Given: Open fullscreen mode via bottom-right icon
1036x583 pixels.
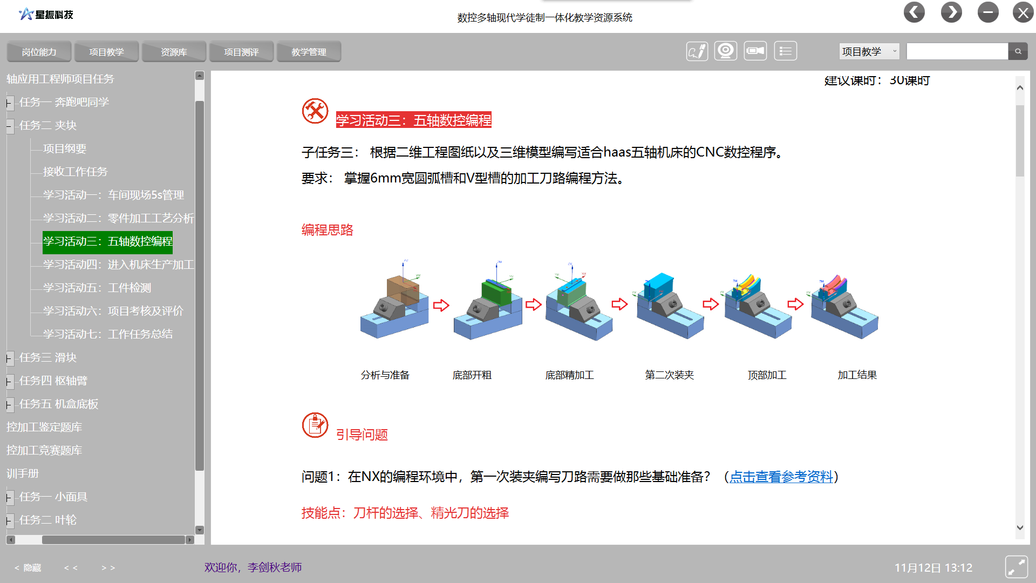Looking at the screenshot, I should (1017, 566).
